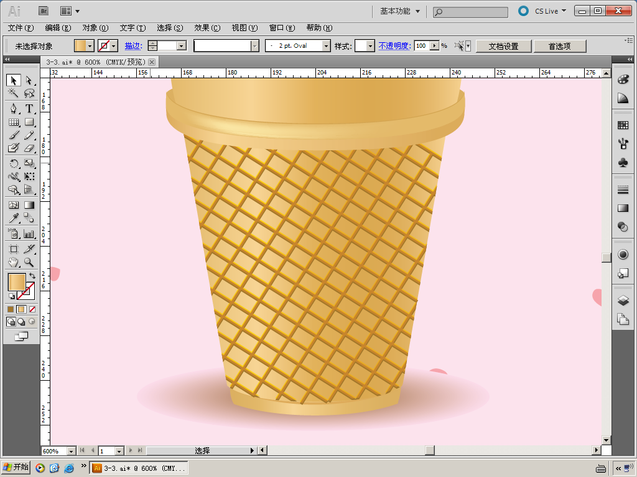
Task: Open the Brushes panel from dock
Action: click(623, 143)
